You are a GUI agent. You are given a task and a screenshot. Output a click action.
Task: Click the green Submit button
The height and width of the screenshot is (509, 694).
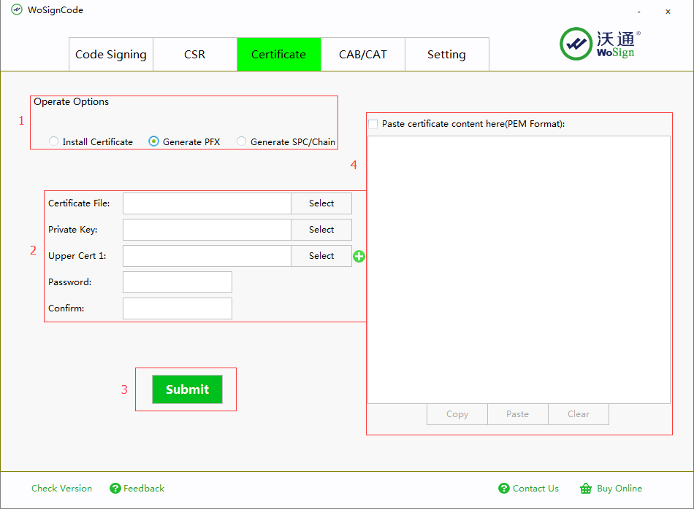(187, 389)
